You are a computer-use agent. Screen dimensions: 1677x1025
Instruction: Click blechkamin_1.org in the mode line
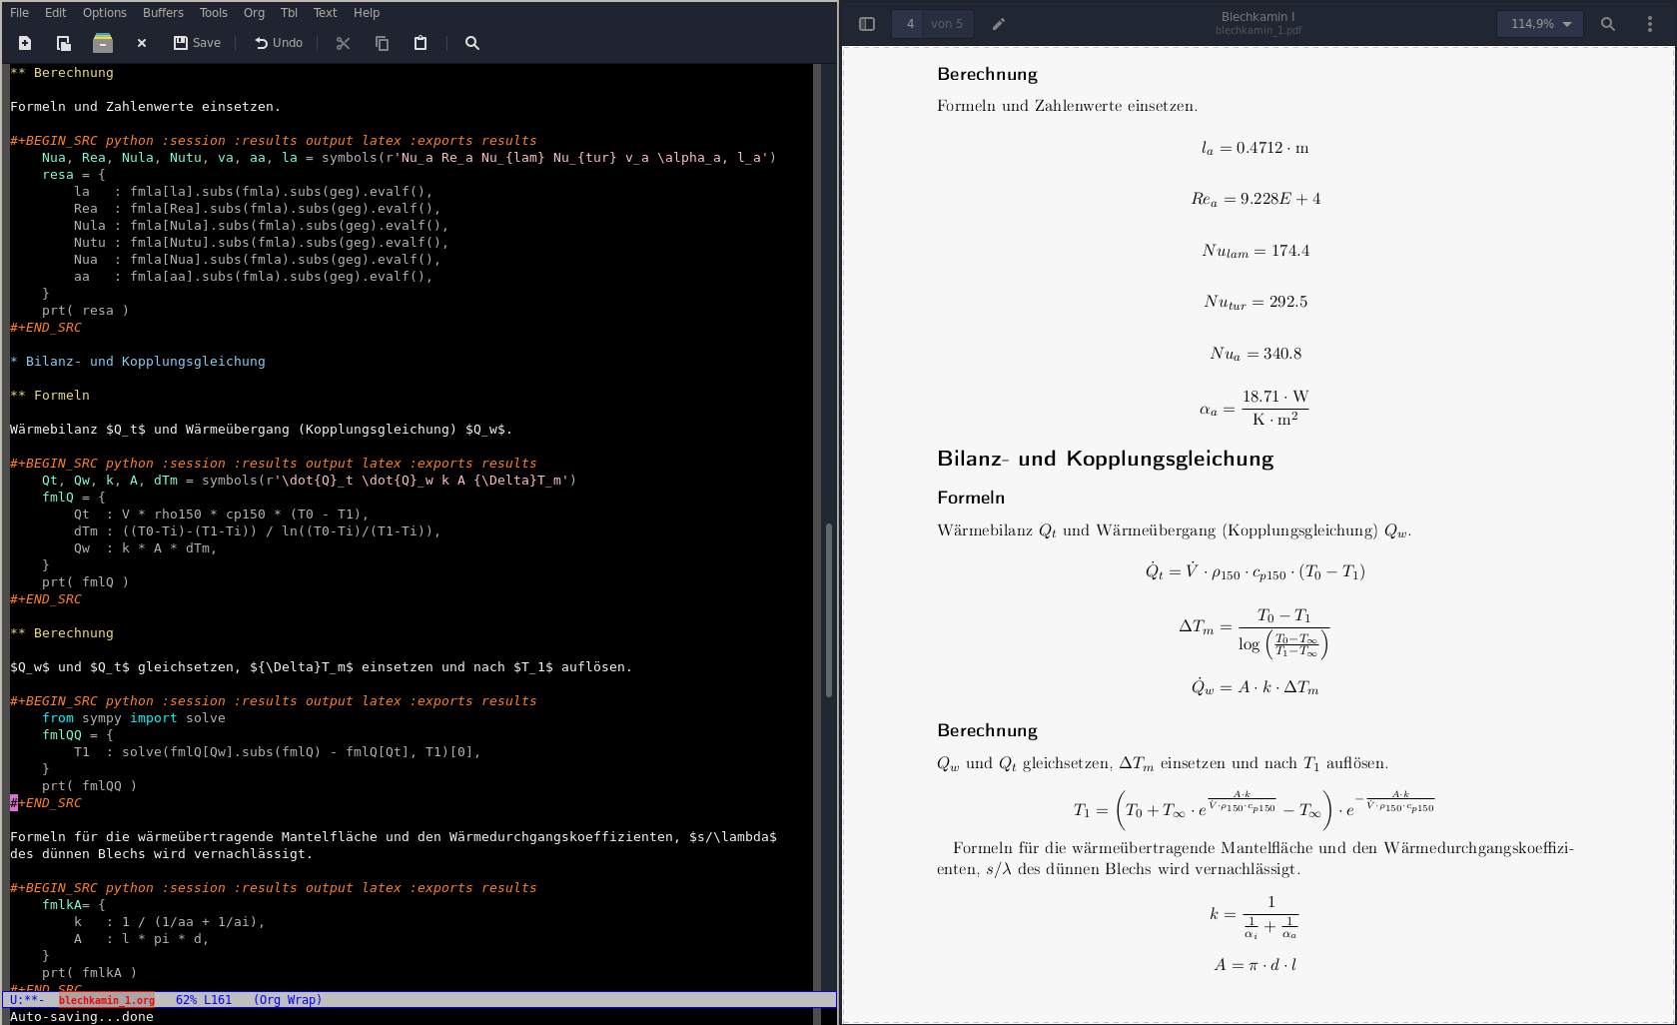tap(107, 1000)
